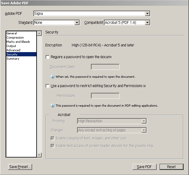
Task: Open the Changes allowed dropdown
Action: click(x=112, y=130)
